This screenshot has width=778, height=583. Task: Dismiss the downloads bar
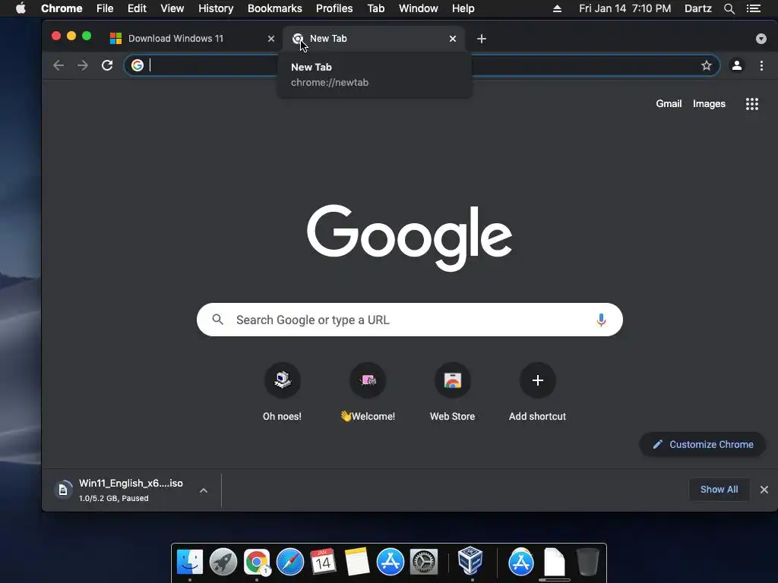[764, 490]
